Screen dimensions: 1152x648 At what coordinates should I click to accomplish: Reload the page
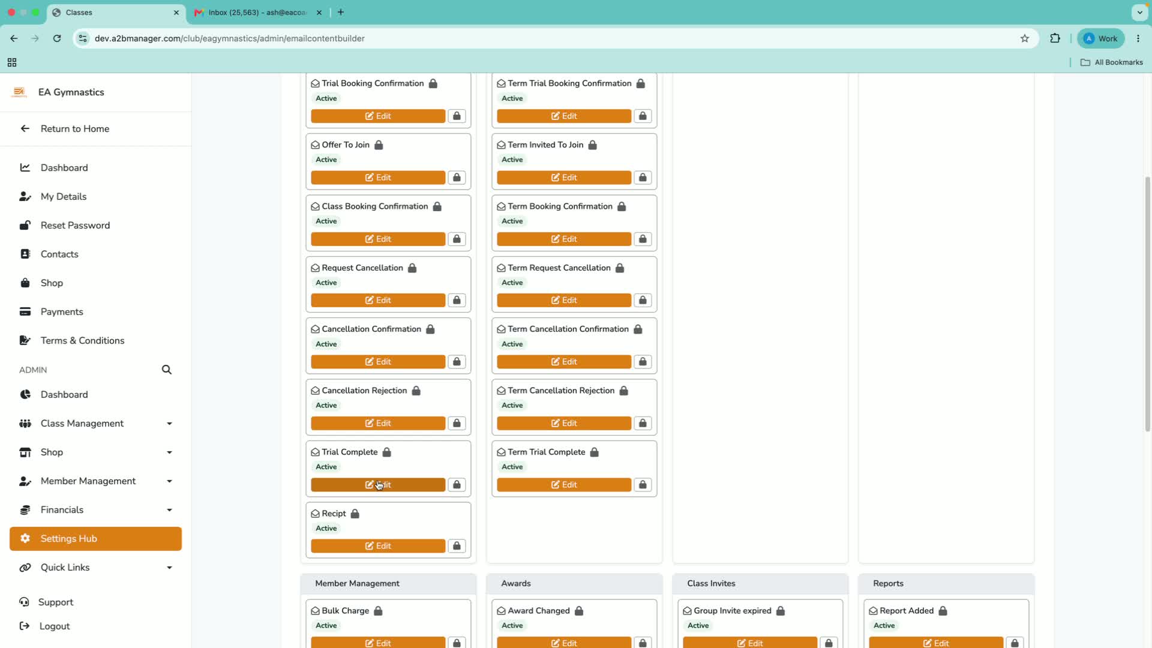(x=57, y=38)
